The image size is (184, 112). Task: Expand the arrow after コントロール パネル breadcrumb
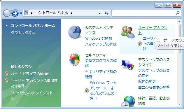click(x=71, y=13)
